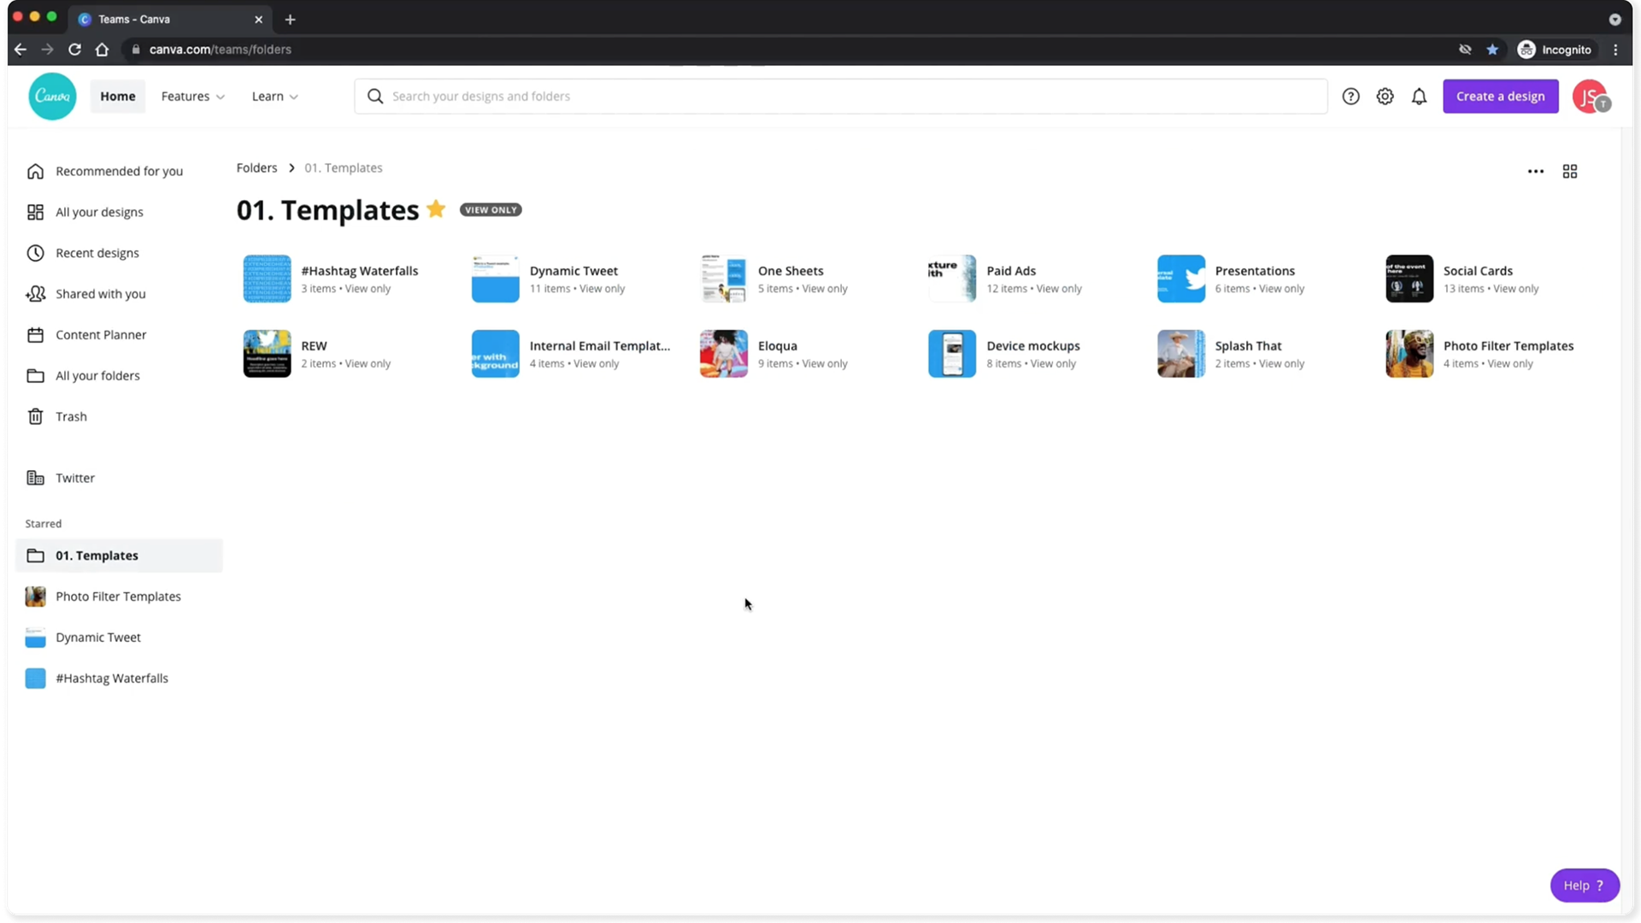This screenshot has height=923, width=1641.
Task: Select the Home tab
Action: (x=117, y=97)
